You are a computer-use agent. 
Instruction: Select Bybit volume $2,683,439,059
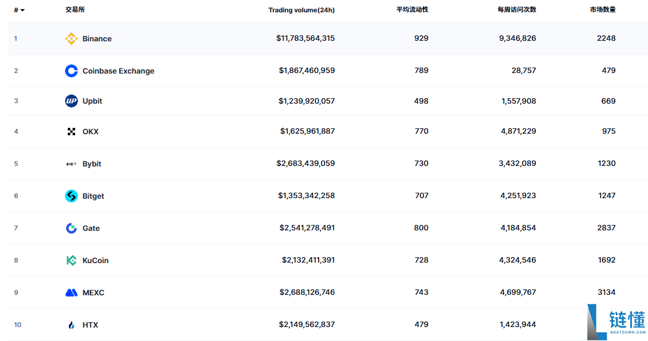coord(306,163)
